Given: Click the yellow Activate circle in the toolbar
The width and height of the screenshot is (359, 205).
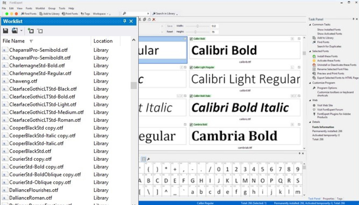Looking at the screenshot, I should click(x=12, y=14).
